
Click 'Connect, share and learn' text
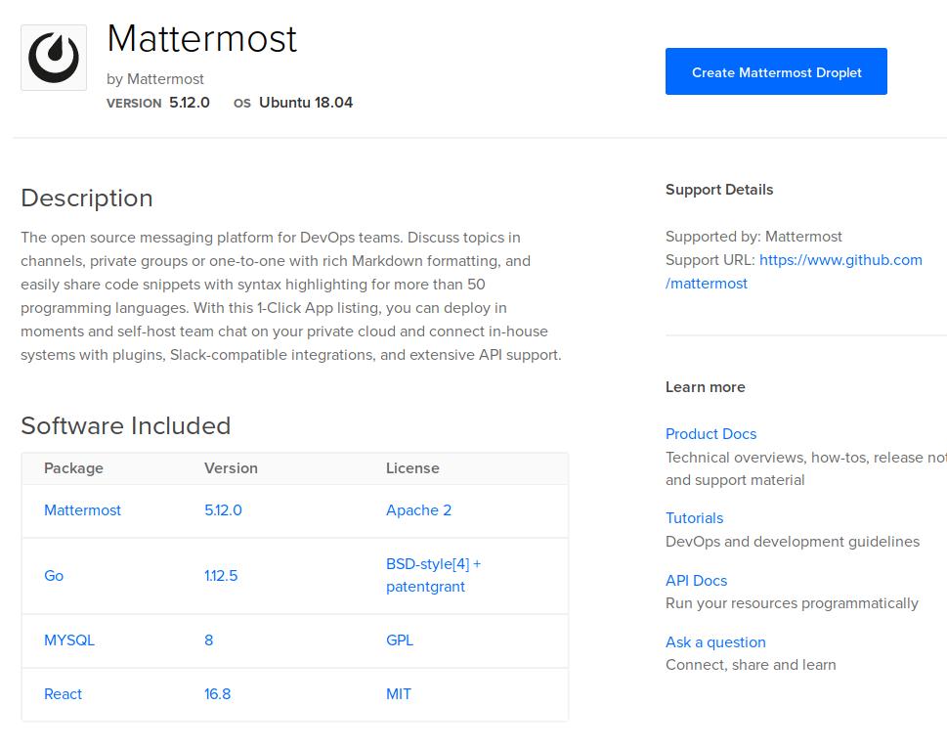point(751,665)
